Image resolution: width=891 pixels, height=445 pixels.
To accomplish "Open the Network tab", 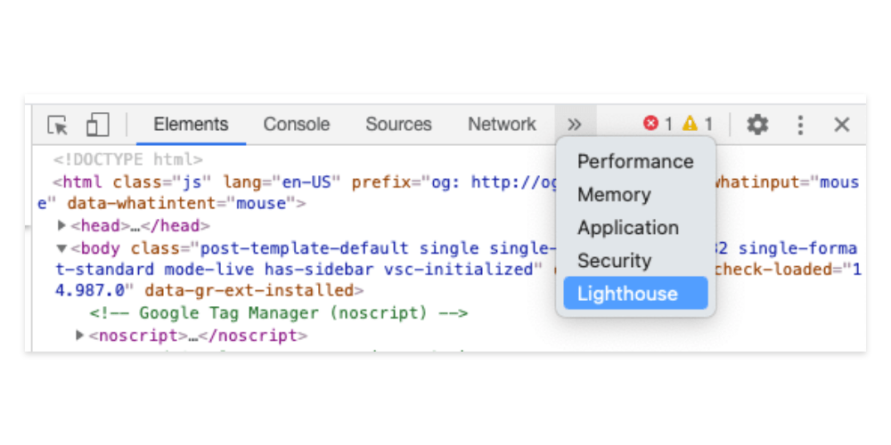I will 503,125.
